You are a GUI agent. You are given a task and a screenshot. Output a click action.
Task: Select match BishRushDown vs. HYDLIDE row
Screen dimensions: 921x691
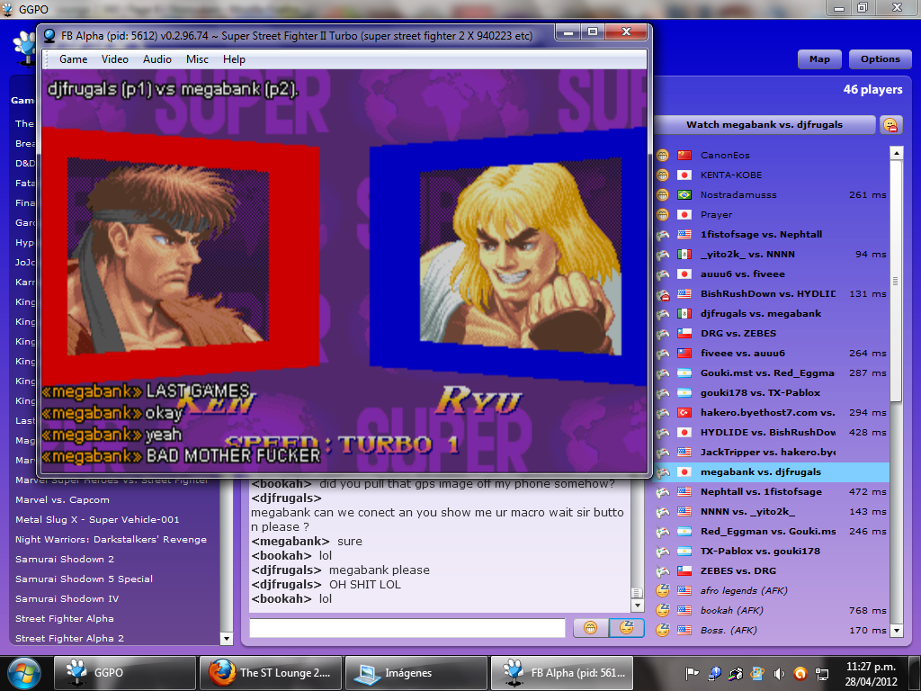(772, 294)
